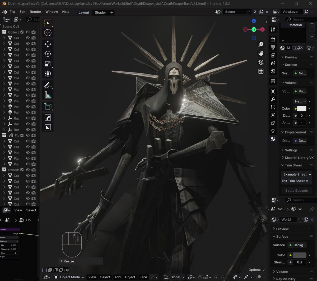Disable rendering for the Cyli object
The height and width of the screenshot is (281, 317).
coord(34,78)
